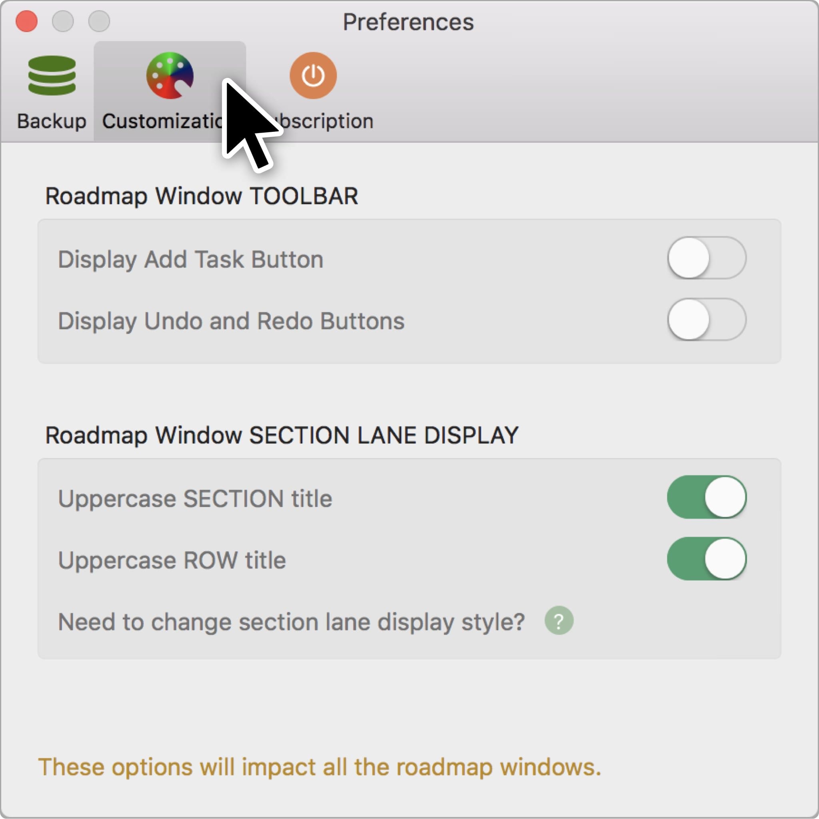
Task: Click the "Display Undo and Redo Buttons" label
Action: tap(231, 321)
